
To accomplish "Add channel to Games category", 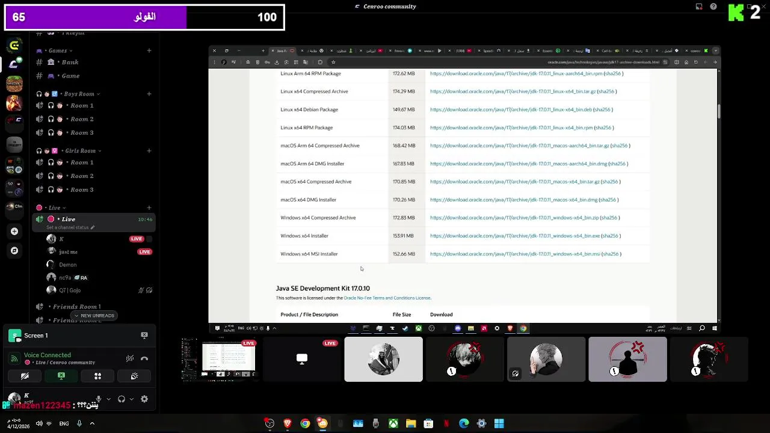I will pos(149,51).
